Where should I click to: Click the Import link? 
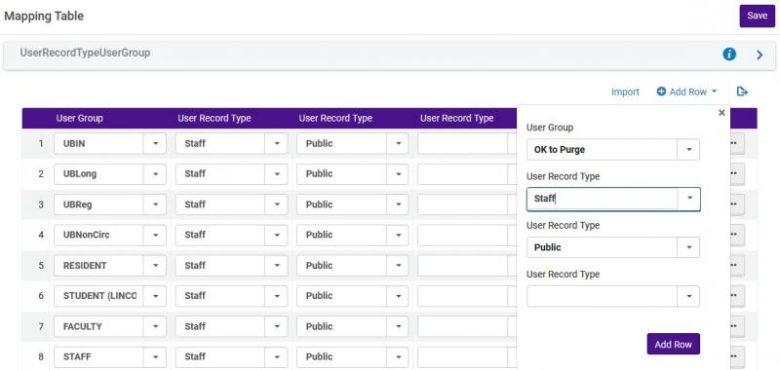click(625, 92)
